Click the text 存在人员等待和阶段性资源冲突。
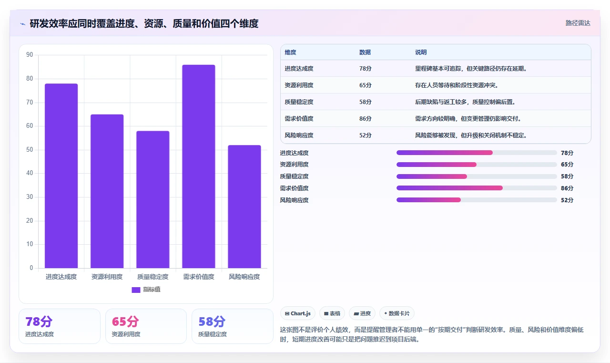The height and width of the screenshot is (363, 610). 457,85
